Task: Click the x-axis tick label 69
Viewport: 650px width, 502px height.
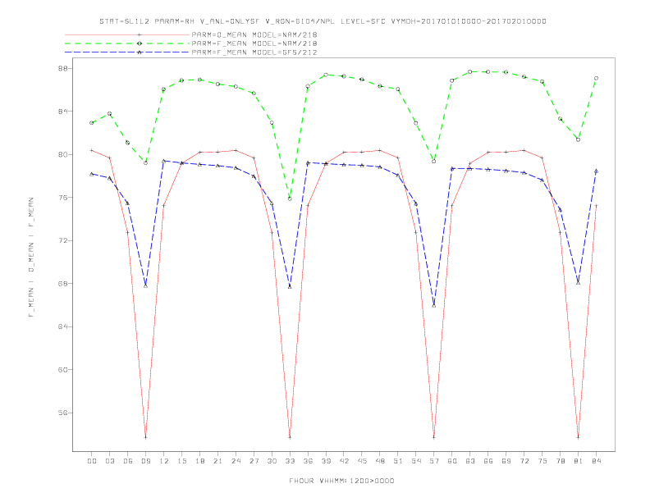Action: [x=506, y=461]
